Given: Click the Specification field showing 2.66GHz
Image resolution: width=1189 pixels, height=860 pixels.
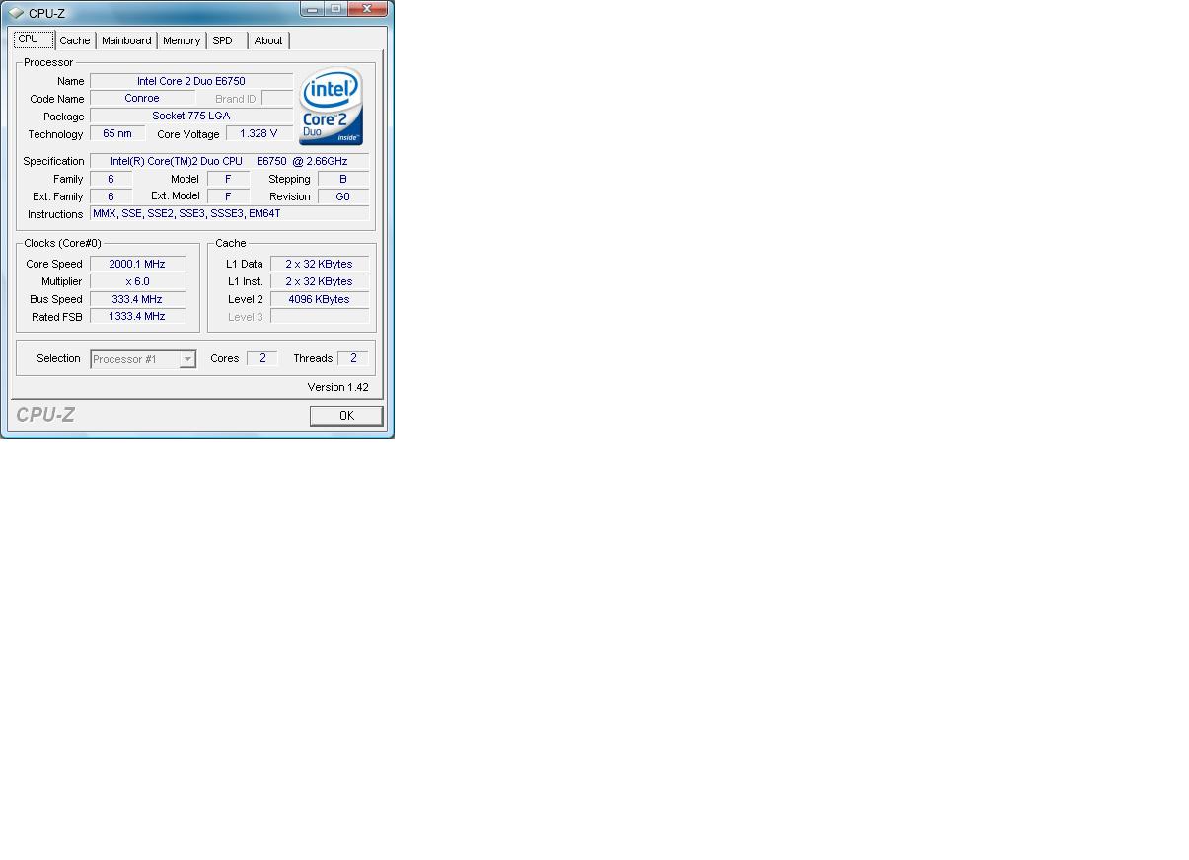Looking at the screenshot, I should pyautogui.click(x=230, y=161).
